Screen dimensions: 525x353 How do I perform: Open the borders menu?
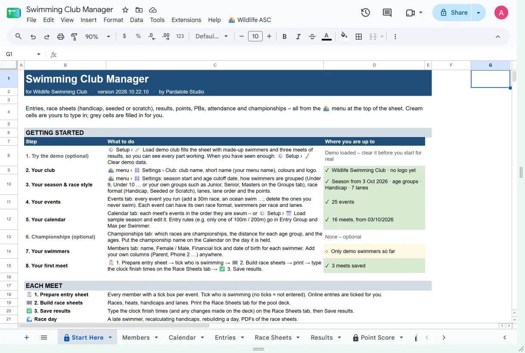(x=358, y=37)
